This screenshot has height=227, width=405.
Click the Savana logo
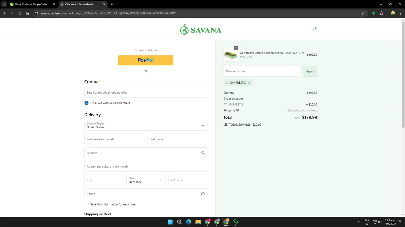201,29
